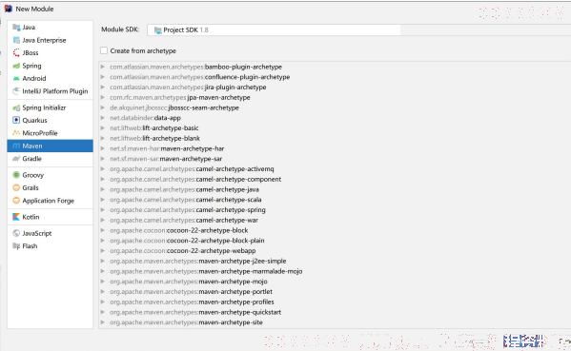Expand camel-archetype-spring entry
The width and height of the screenshot is (571, 351).
click(103, 209)
